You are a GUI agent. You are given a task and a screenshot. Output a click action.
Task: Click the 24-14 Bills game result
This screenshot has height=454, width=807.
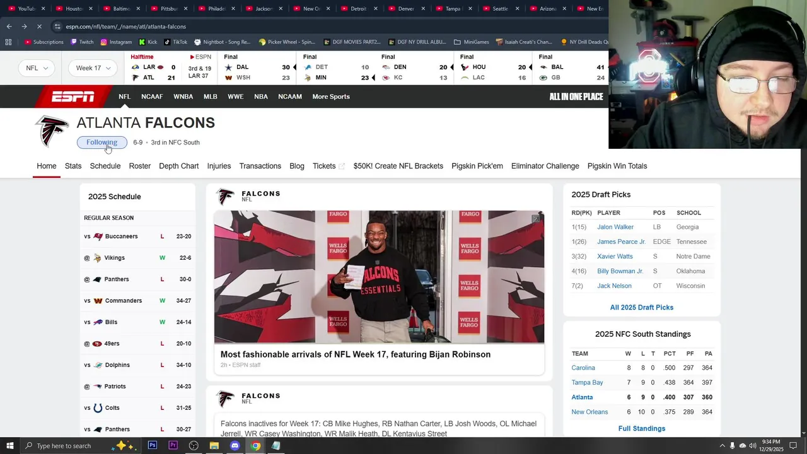tap(183, 322)
